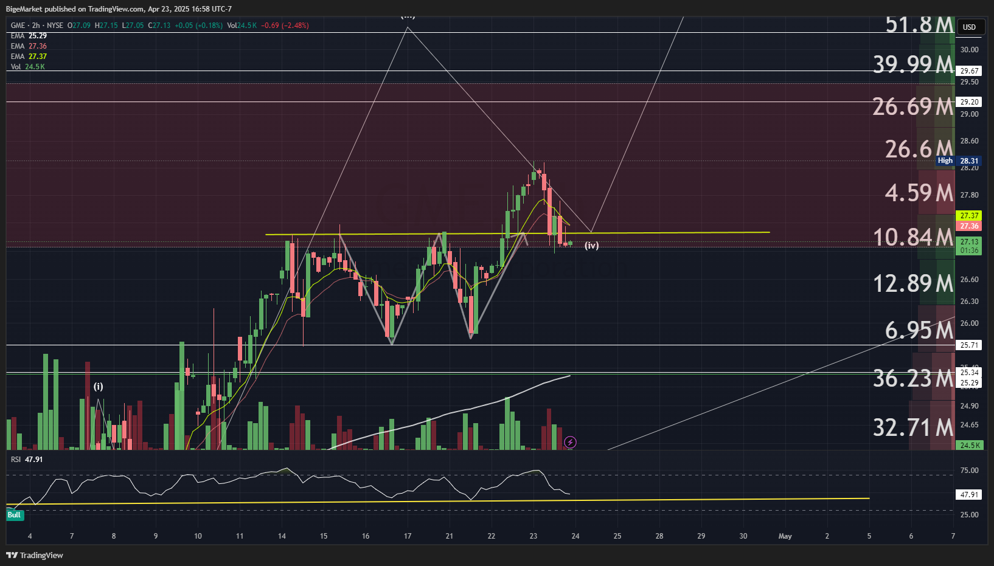
Task: Click the 47.91 RSI value axis tag
Action: pos(969,495)
